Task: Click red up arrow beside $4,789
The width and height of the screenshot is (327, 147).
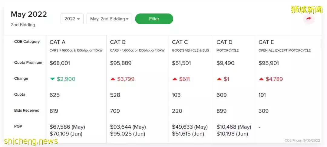Action: [261, 79]
